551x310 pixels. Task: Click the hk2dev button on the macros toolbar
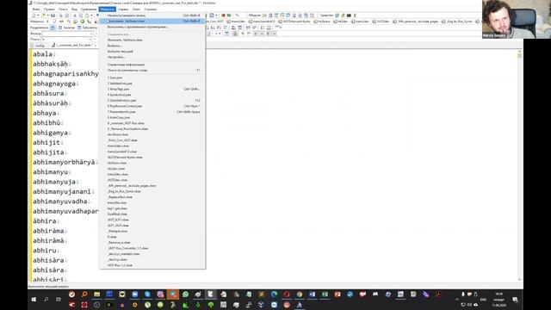(x=341, y=22)
